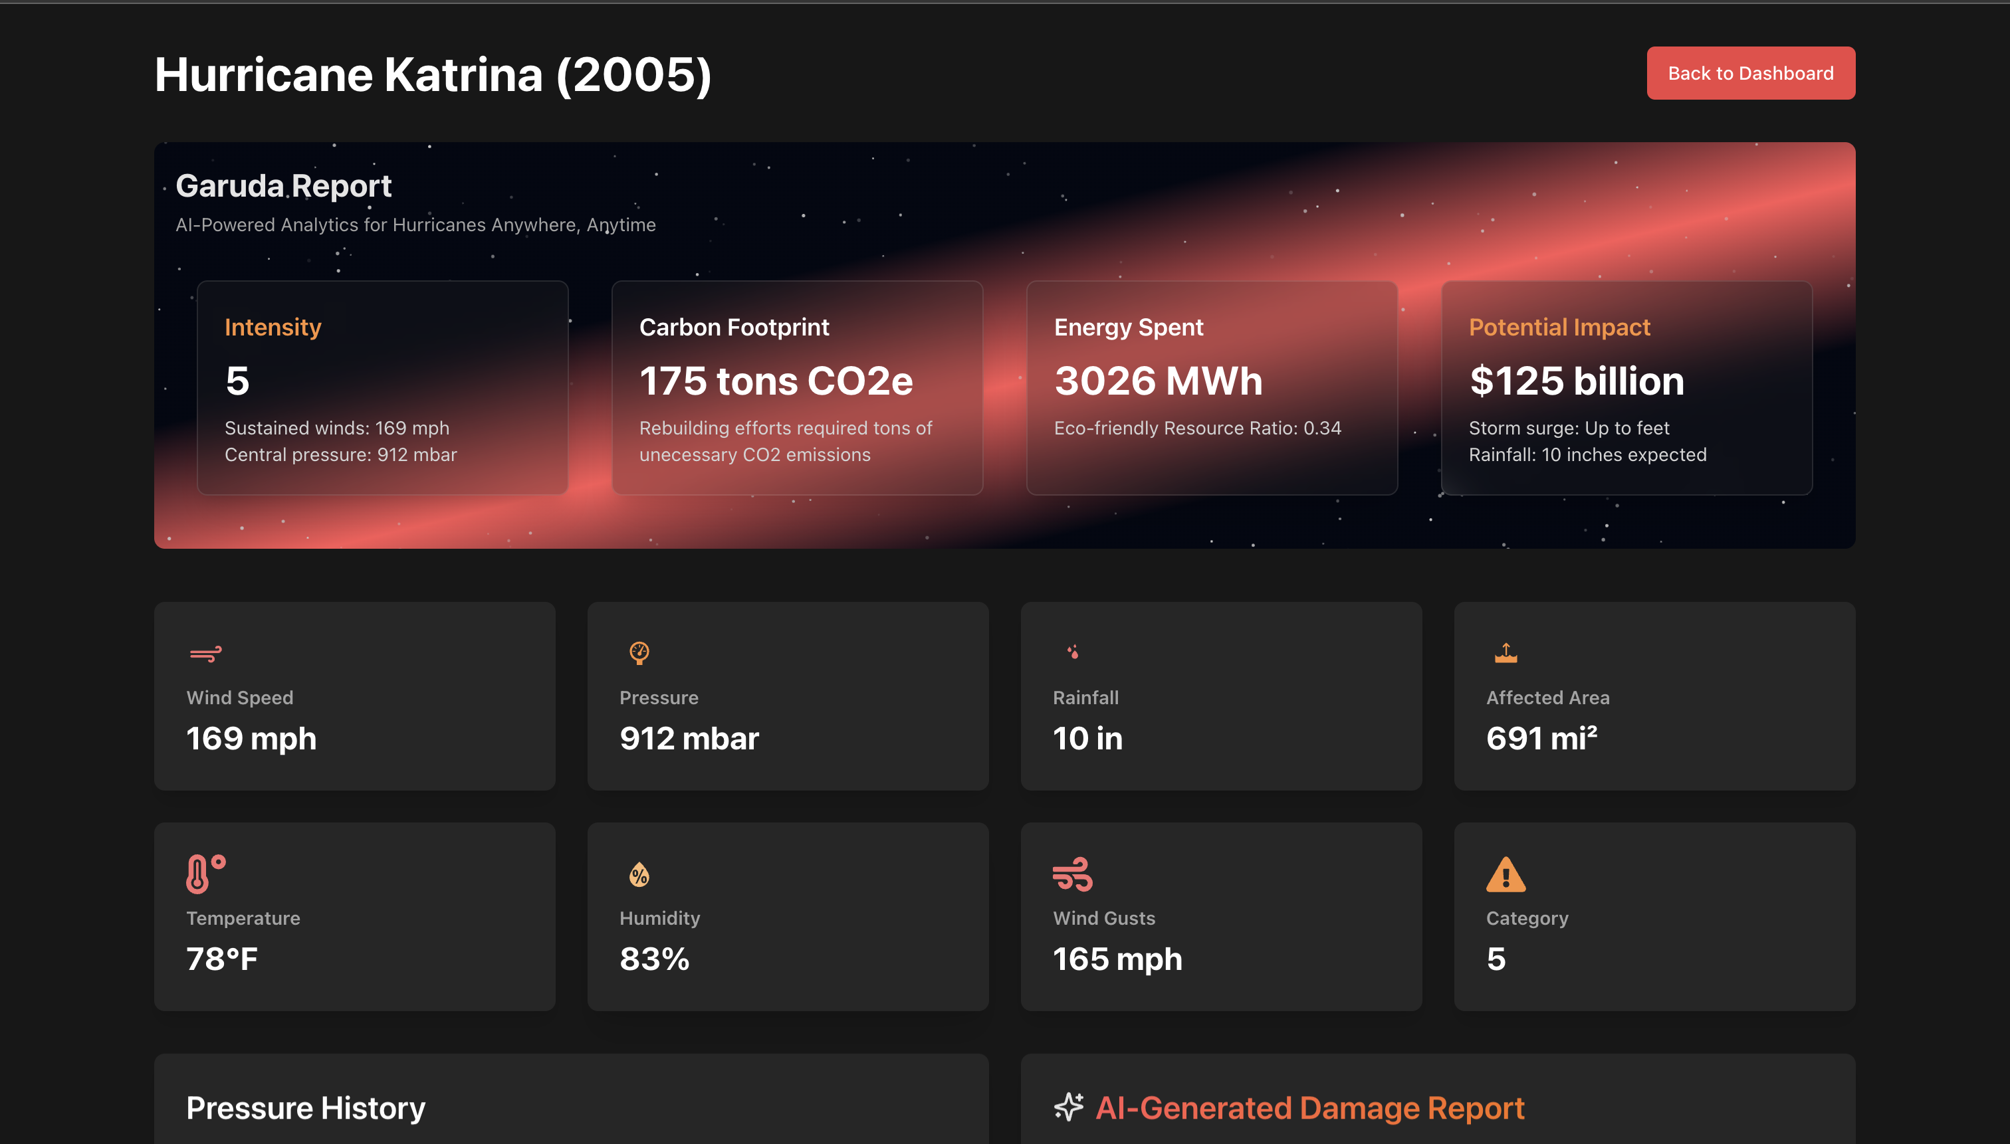Click the affected area surge icon

[x=1506, y=653]
